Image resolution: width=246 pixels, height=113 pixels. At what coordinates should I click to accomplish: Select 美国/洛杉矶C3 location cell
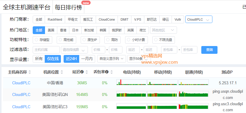55,107
